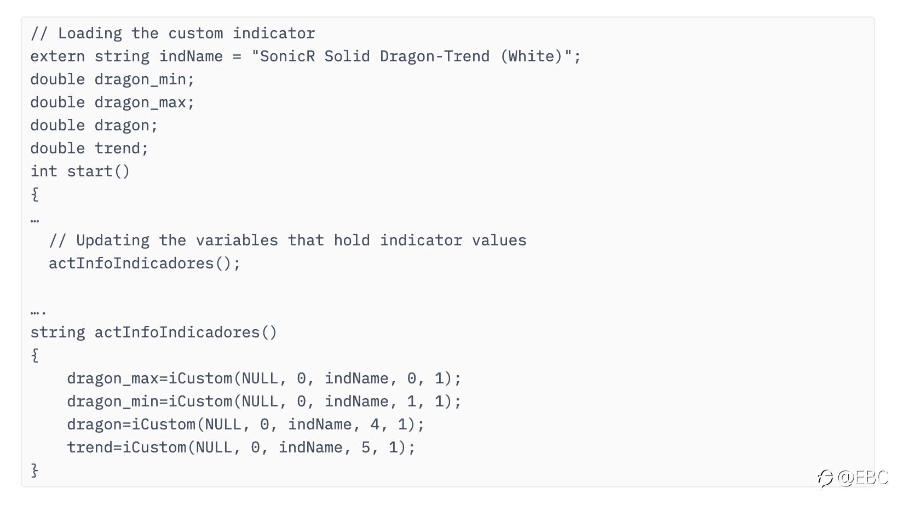Click the @EBC watermark logo icon

tap(825, 478)
